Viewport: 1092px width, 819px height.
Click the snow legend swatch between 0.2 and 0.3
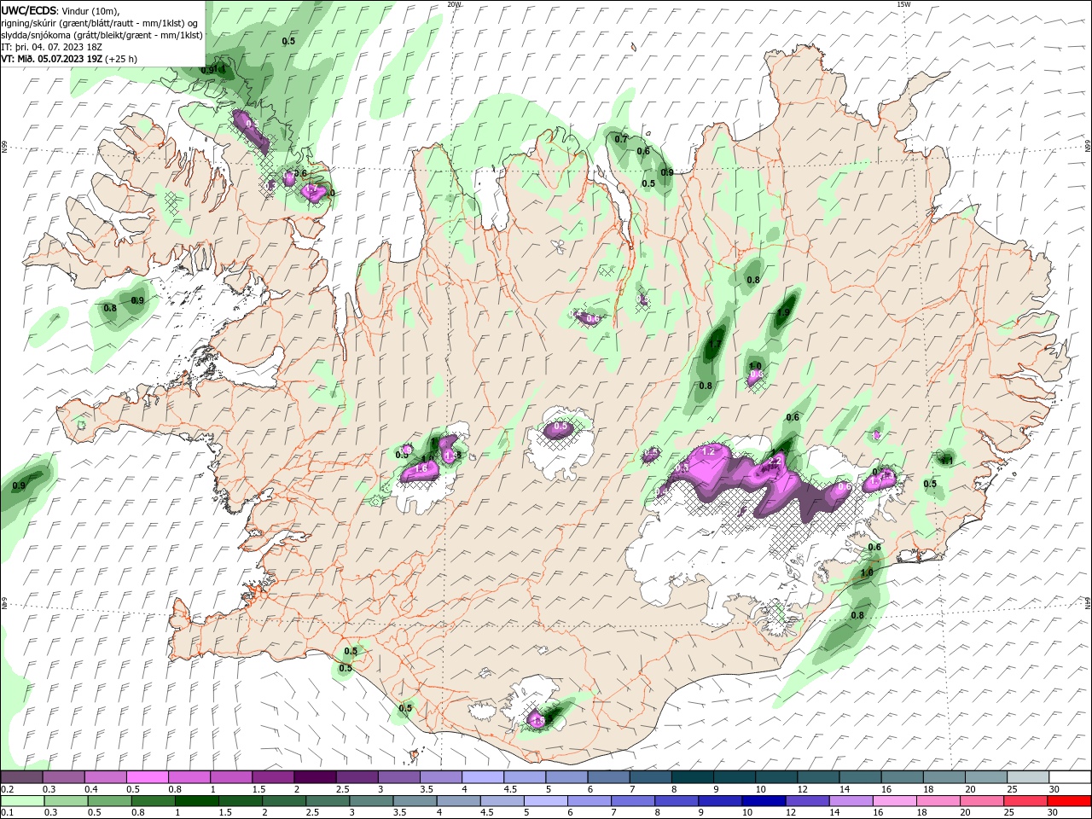click(x=21, y=777)
